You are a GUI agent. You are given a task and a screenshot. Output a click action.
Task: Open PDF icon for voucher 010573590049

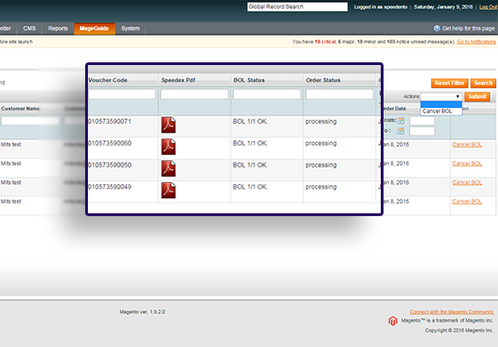168,190
